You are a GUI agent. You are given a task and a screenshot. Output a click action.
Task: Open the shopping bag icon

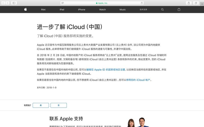point(179,9)
